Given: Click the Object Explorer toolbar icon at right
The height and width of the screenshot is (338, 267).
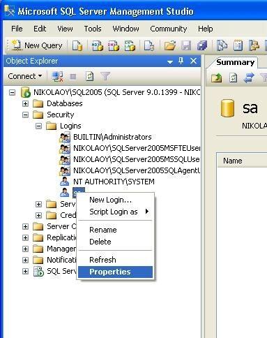Looking at the screenshot, I should point(254,45).
